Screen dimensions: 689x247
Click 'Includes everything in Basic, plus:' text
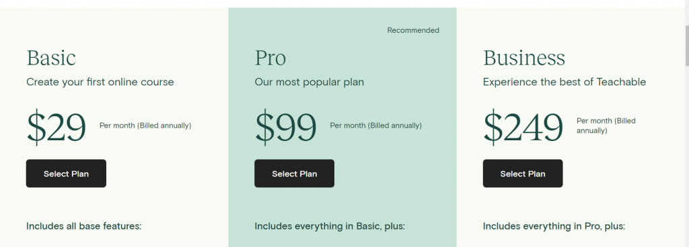(330, 226)
